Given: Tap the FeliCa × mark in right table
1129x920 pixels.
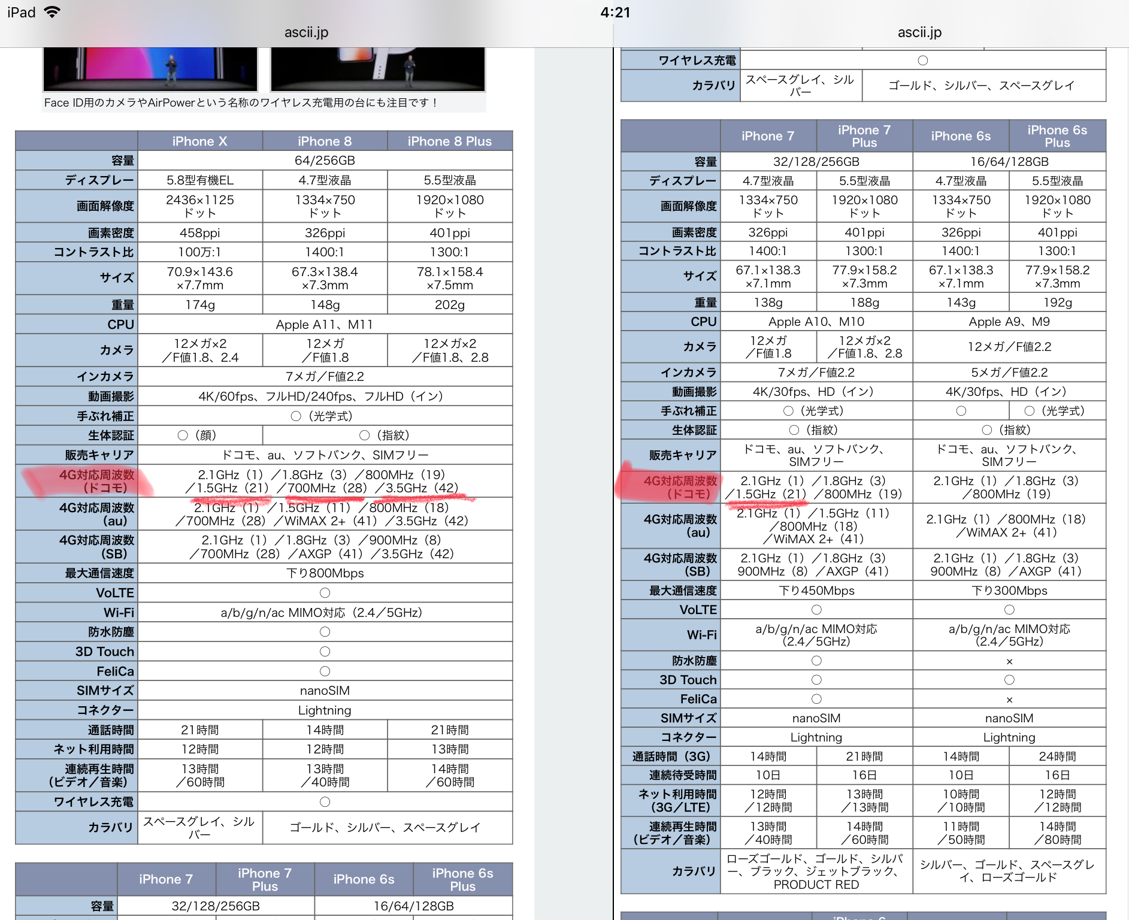Looking at the screenshot, I should click(1009, 700).
